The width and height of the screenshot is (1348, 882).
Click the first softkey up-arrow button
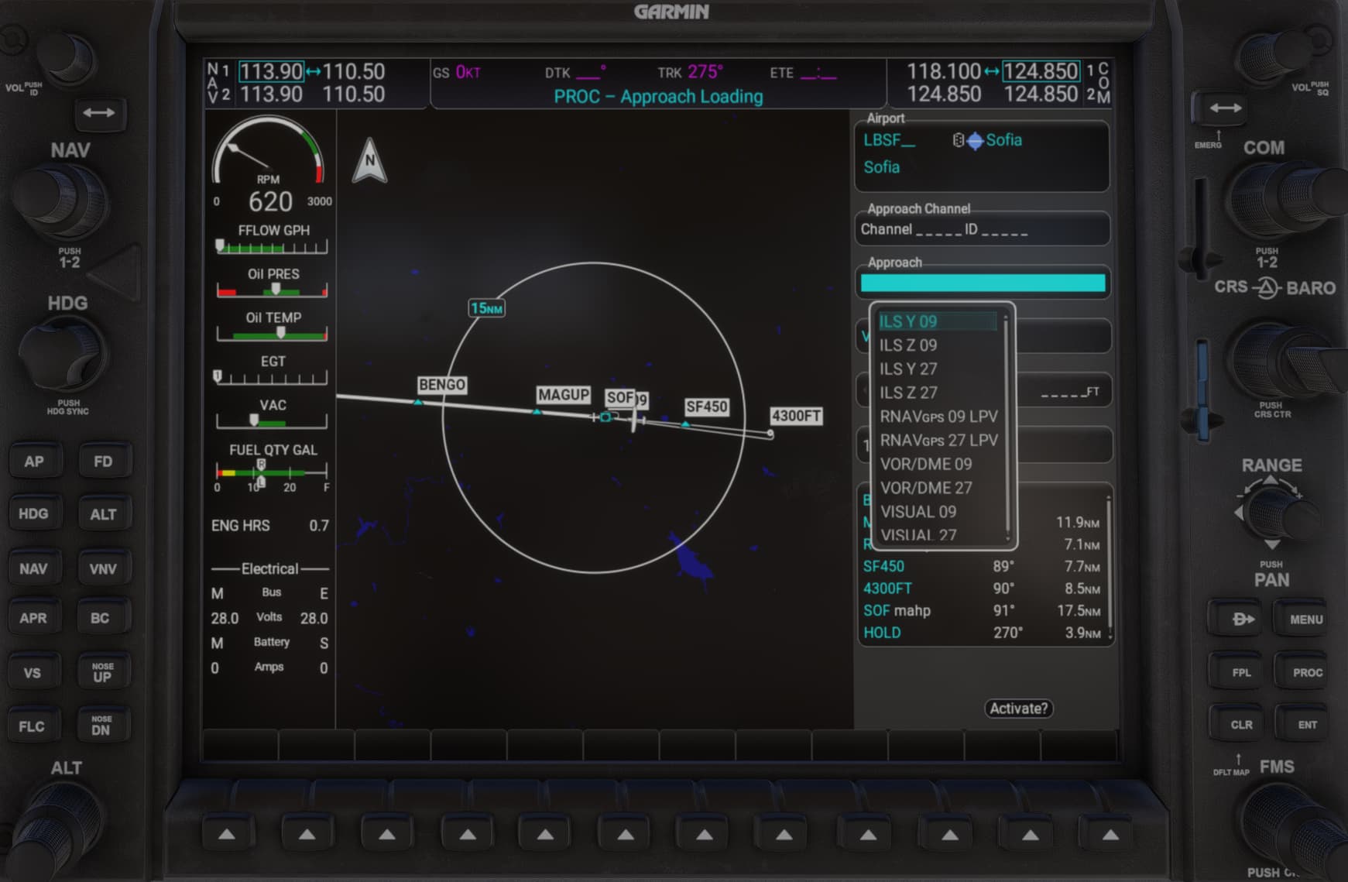[x=227, y=834]
